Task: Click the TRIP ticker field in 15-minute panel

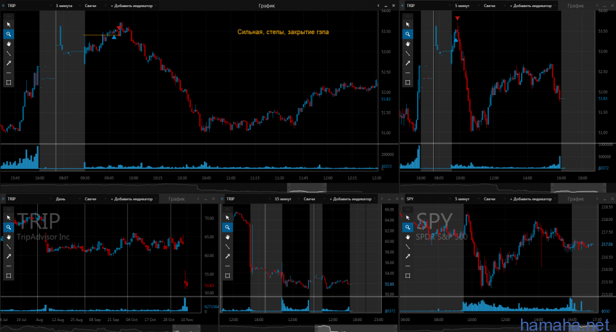Action: tap(248, 199)
